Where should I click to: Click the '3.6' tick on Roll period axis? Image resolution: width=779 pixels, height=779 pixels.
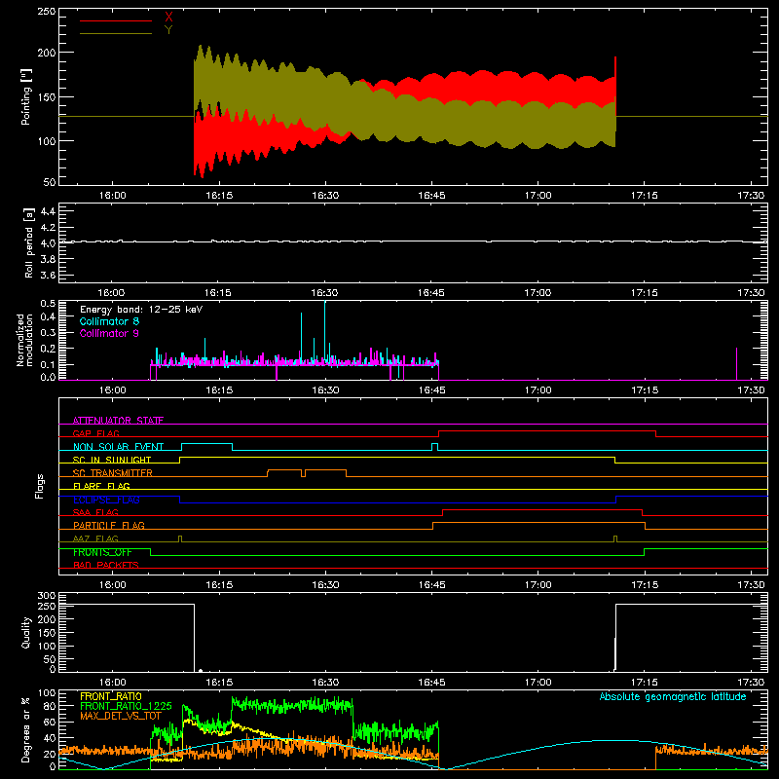(48, 275)
